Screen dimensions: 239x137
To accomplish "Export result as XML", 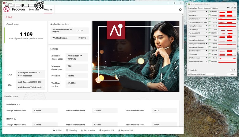I will [126, 131].
